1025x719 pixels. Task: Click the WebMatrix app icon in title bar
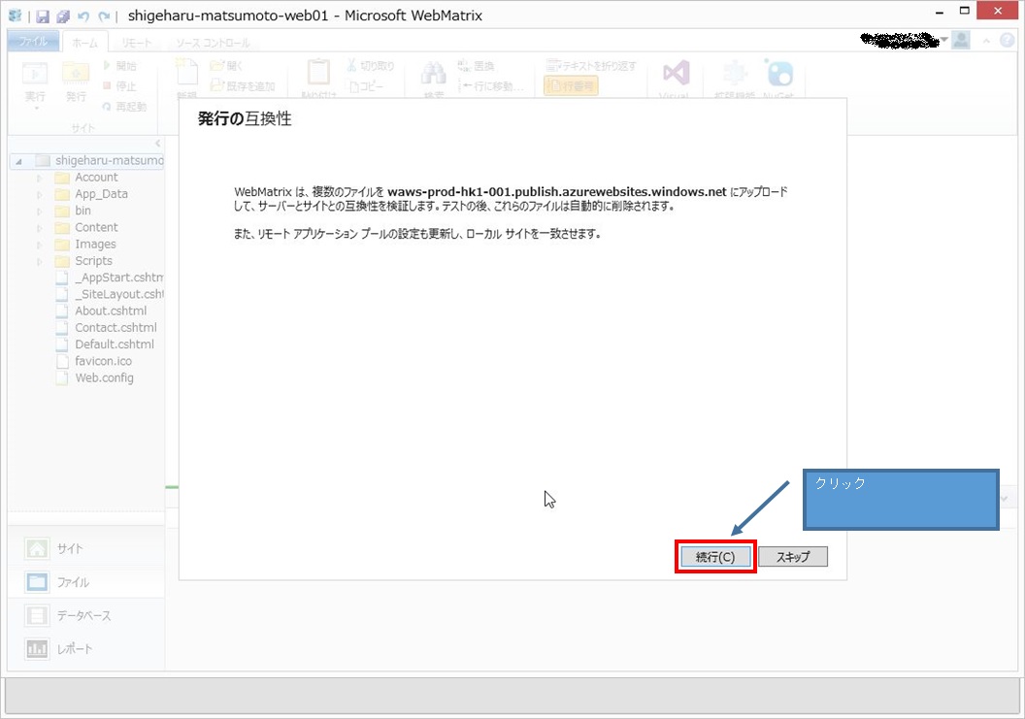[x=15, y=16]
